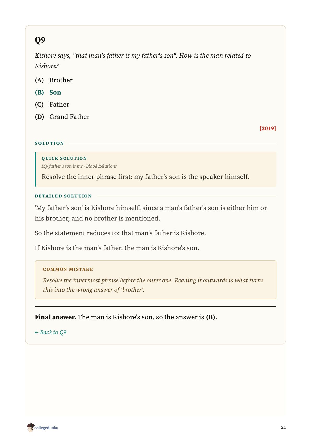Click the Blood Relations topic tag
Screen dimensions: 311x441
tap(101, 166)
